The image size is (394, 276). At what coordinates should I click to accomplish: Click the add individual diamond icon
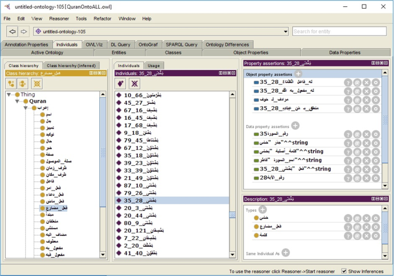(x=120, y=84)
